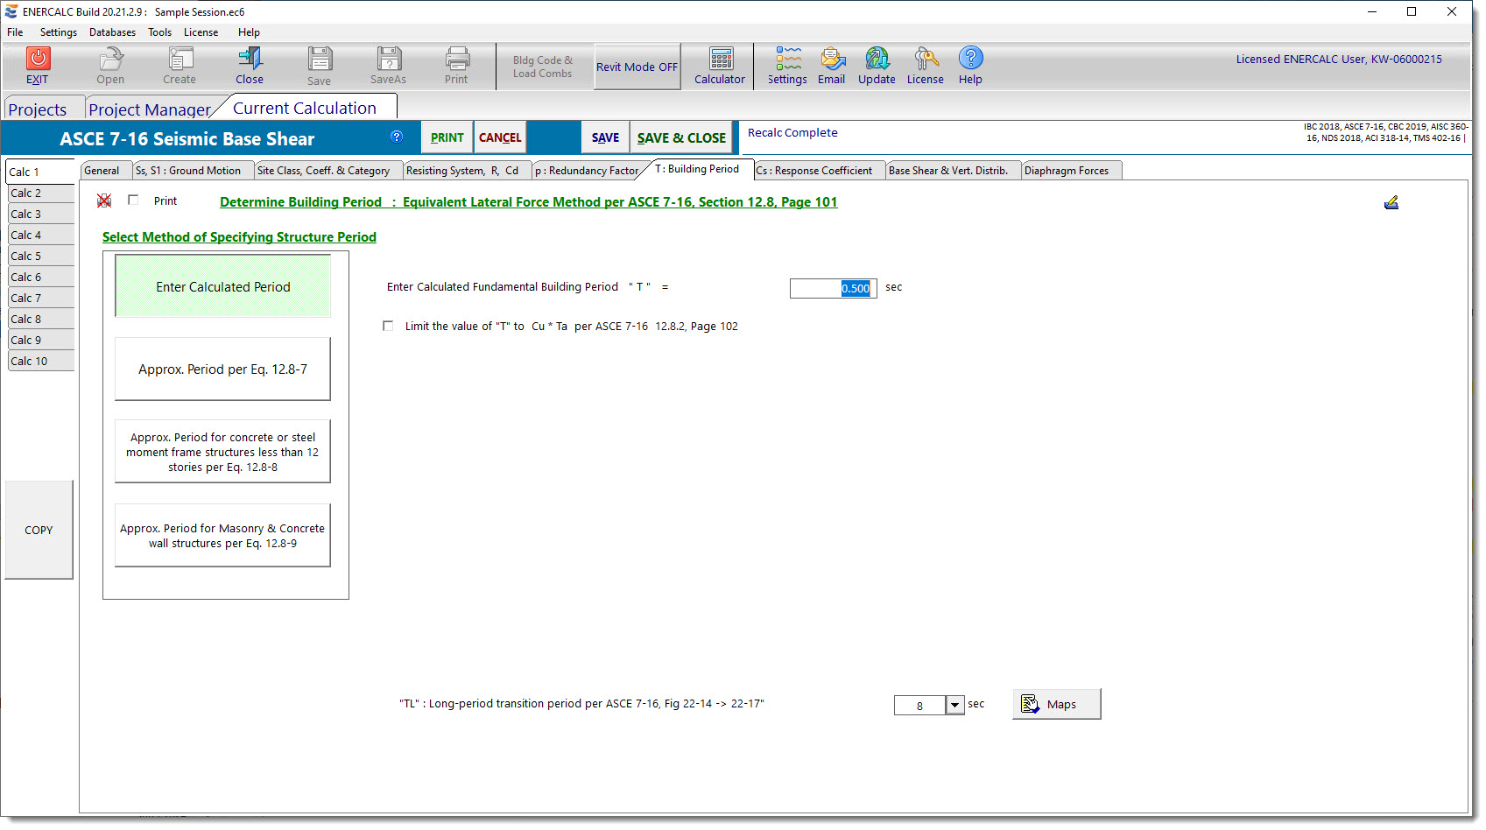Open the License keys icon
The height and width of the screenshot is (830, 1486).
tap(925, 59)
